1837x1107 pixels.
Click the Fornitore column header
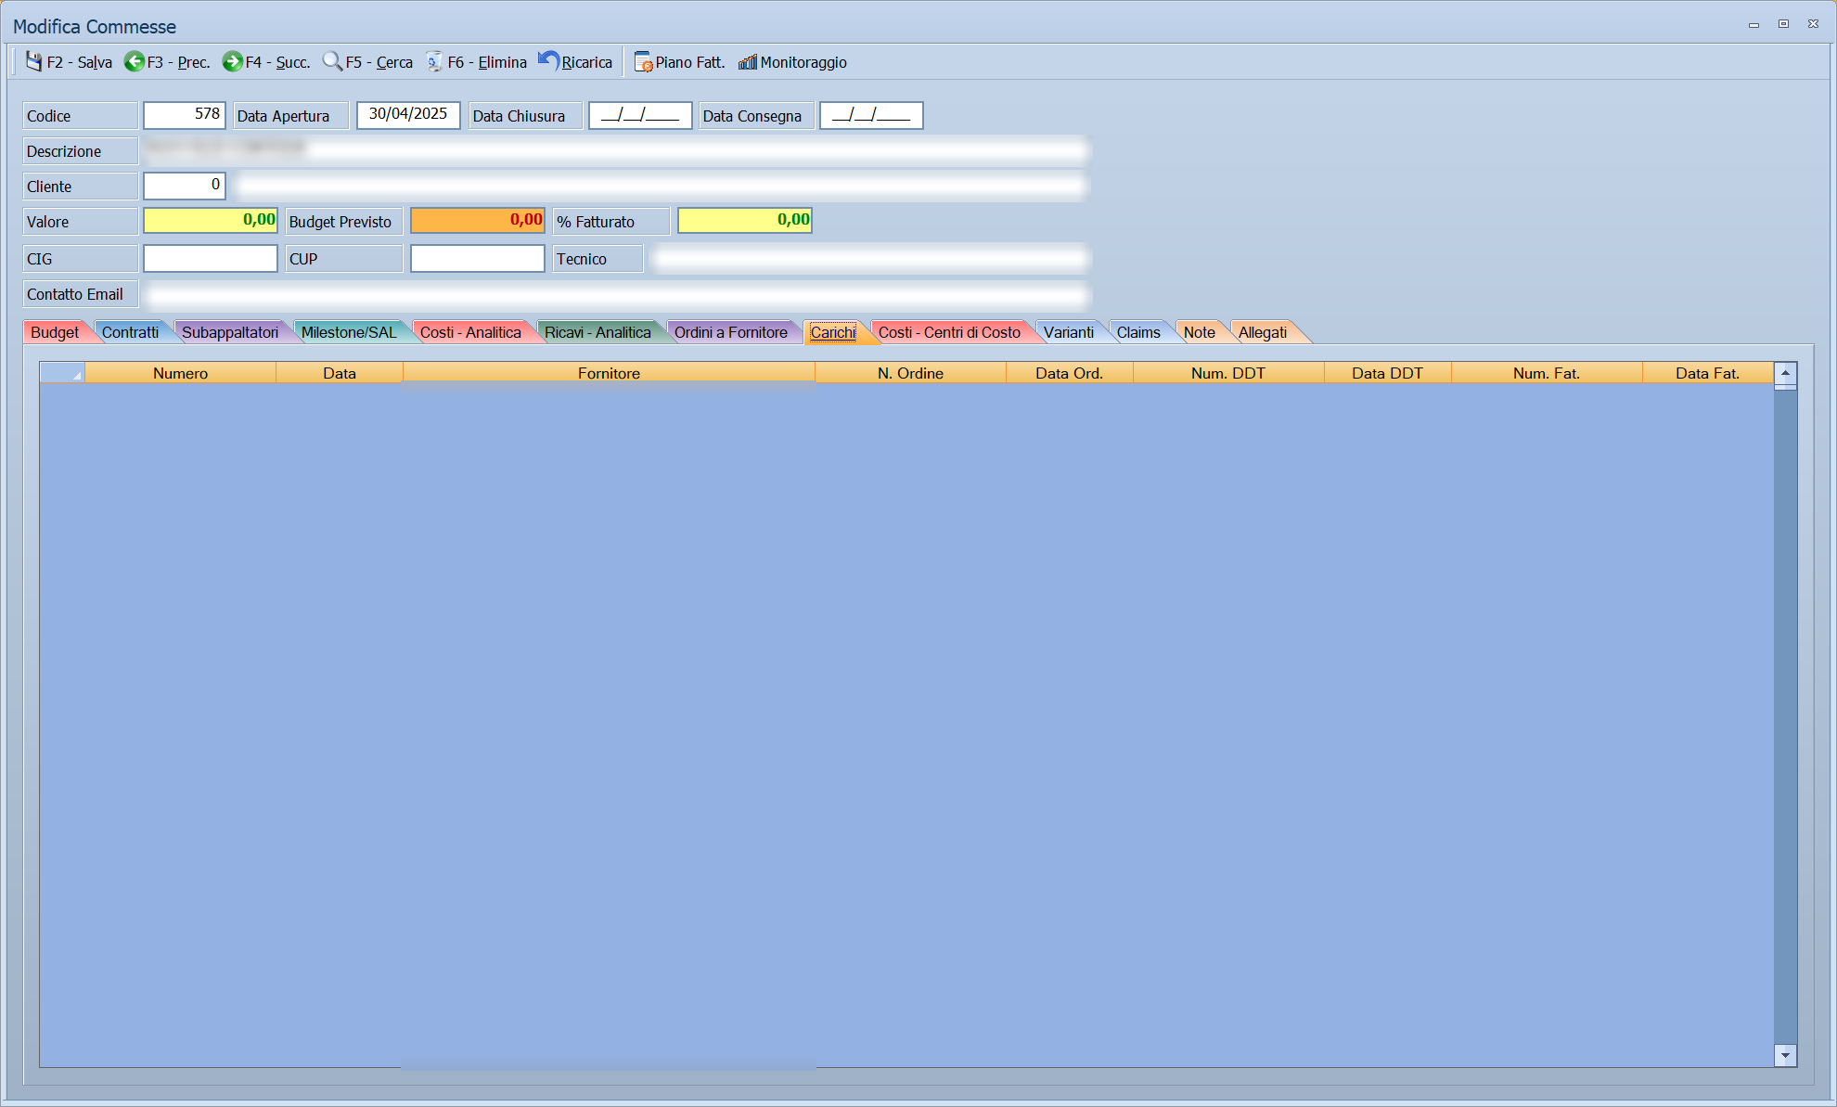(x=609, y=373)
